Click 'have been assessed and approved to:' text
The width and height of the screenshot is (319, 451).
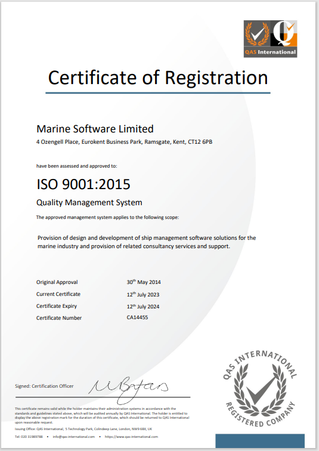click(x=76, y=166)
